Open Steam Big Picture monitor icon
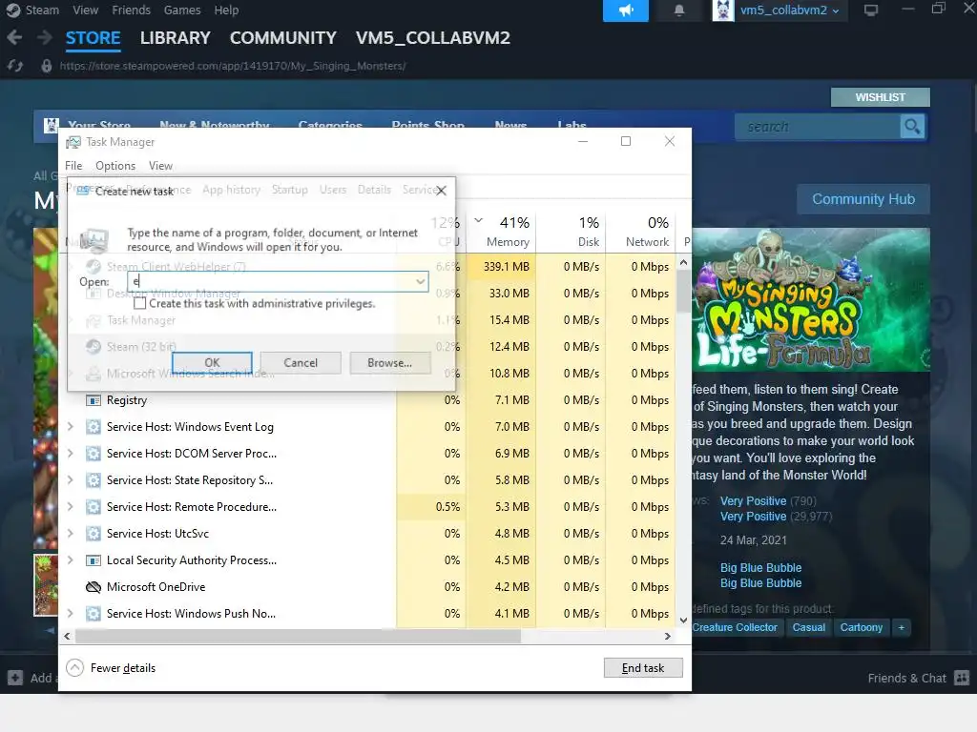The height and width of the screenshot is (732, 977). coord(871,10)
